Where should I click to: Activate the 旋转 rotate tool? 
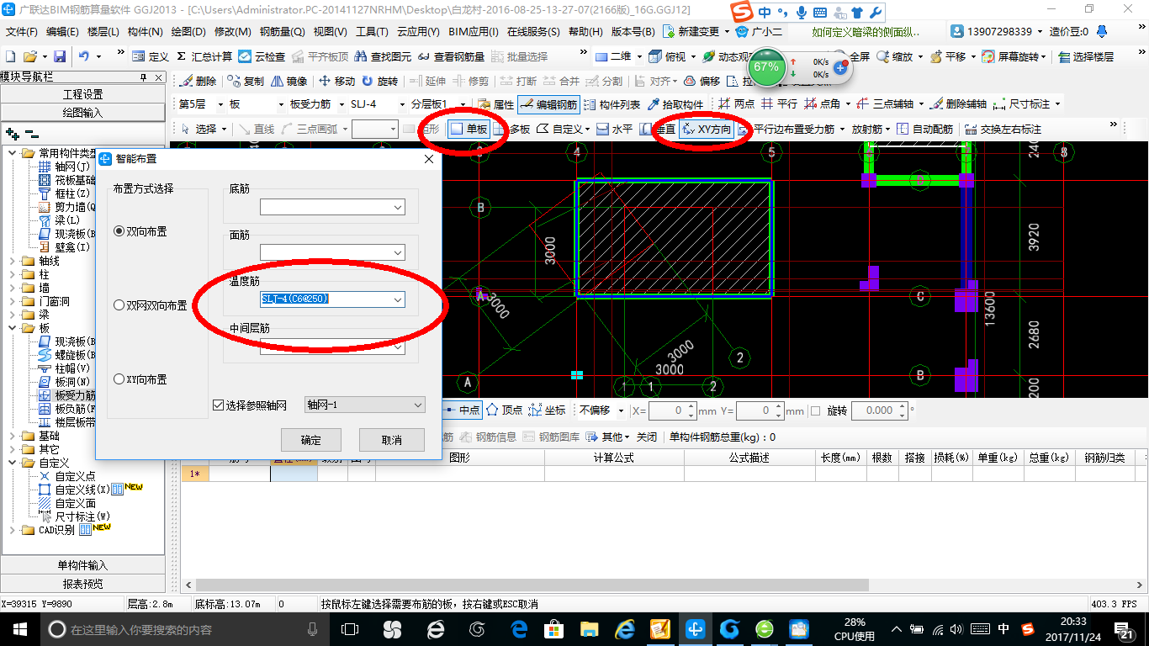pos(380,82)
